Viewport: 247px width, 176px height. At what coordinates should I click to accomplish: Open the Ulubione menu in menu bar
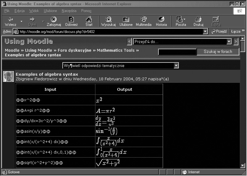coord(50,11)
